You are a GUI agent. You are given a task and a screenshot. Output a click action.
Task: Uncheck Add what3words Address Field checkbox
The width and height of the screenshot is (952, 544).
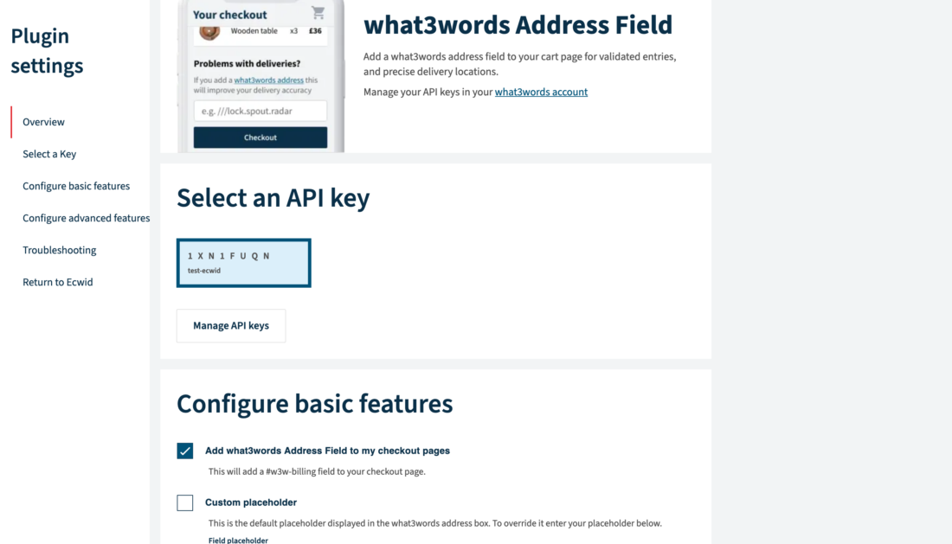(x=185, y=451)
